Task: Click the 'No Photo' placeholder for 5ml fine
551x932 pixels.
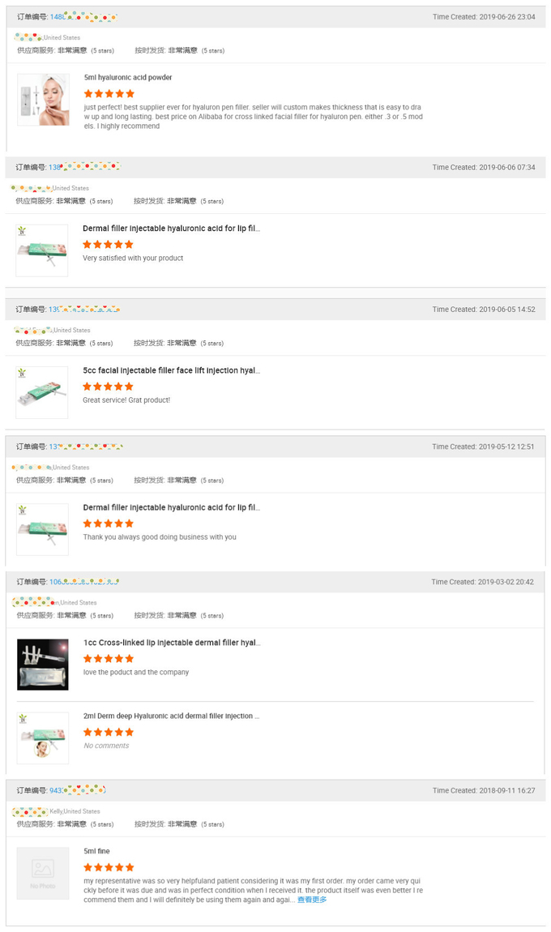Action: [43, 873]
